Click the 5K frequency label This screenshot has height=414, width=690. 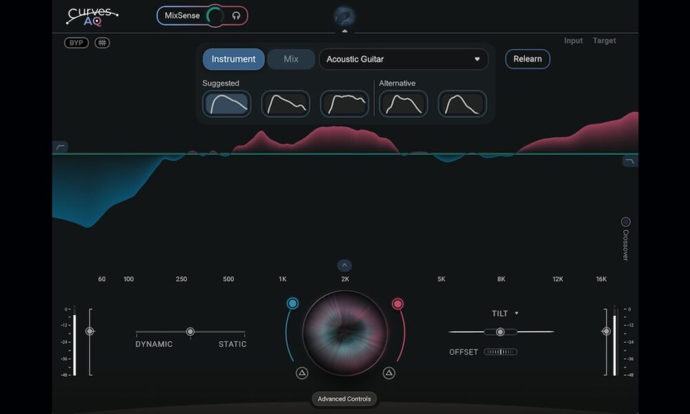(442, 279)
